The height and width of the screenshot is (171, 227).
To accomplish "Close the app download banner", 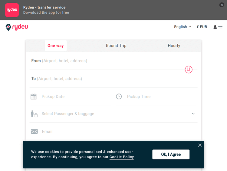I will pos(222,5).
